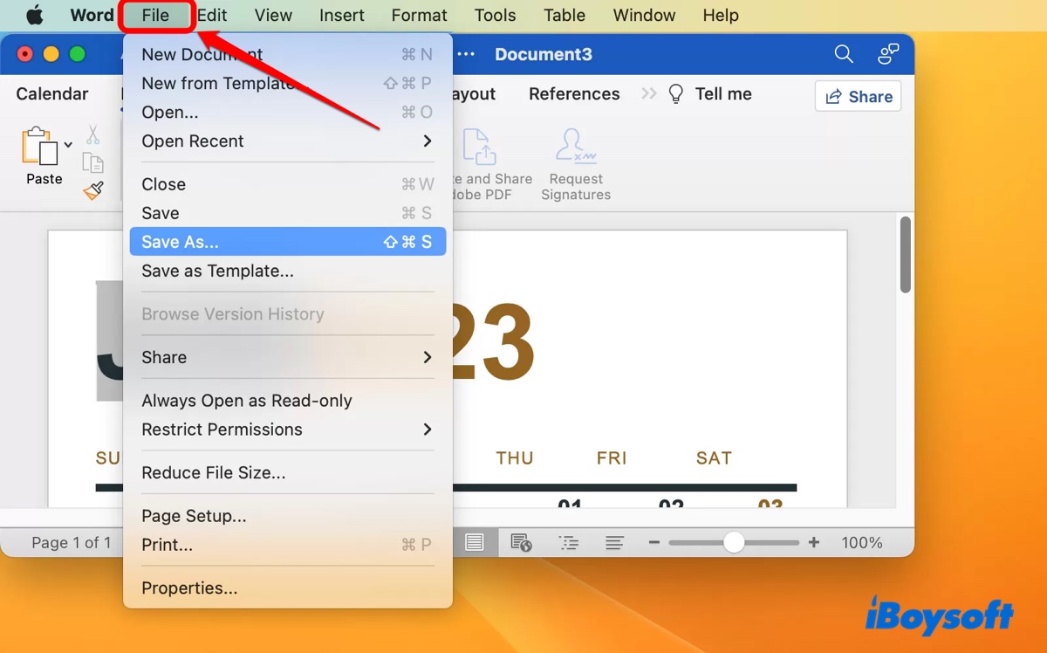Click the zoom slider handle
Image resolution: width=1047 pixels, height=653 pixels.
(733, 541)
